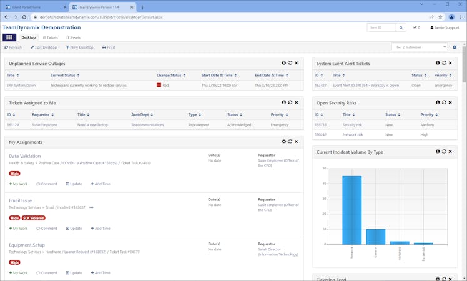Sort alert tickets by Status column
The width and height of the screenshot is (467, 281).
tap(419, 75)
